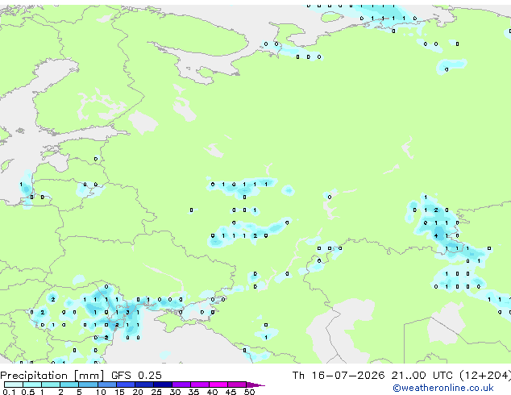Select the '25' legend scale label
Image resolution: width=511 pixels, height=395 pixels.
(156, 392)
